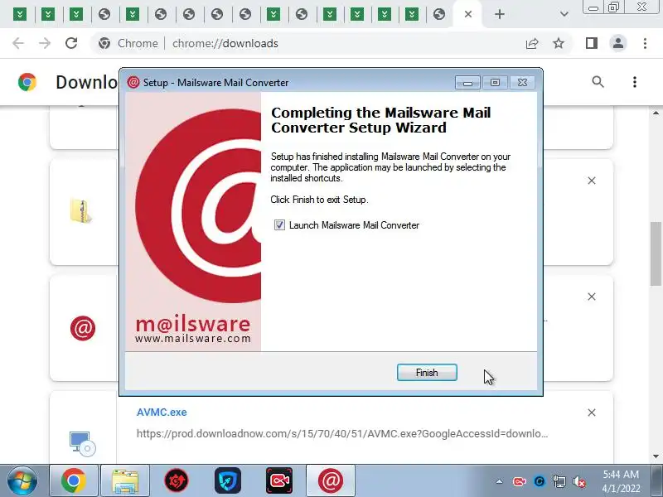Search downloads using the magnifier icon
This screenshot has height=497, width=663.
tap(598, 82)
